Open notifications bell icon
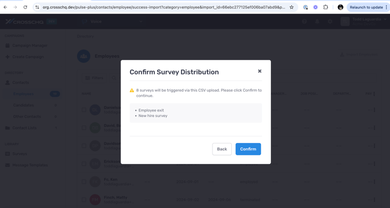Image resolution: width=390 pixels, height=208 pixels. (x=317, y=21)
